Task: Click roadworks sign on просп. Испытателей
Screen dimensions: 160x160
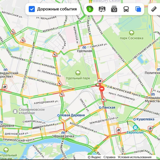Action: point(60,83)
